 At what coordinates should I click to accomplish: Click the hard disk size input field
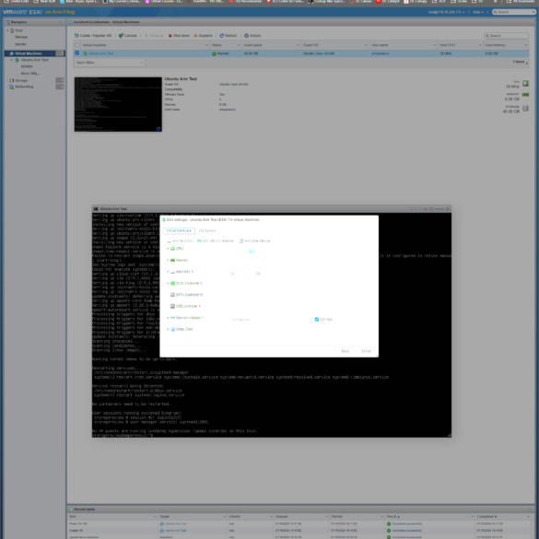click(239, 274)
